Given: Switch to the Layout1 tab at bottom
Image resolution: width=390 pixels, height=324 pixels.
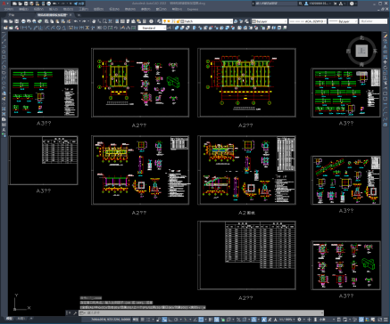Looking at the screenshot, I should click(21, 319).
